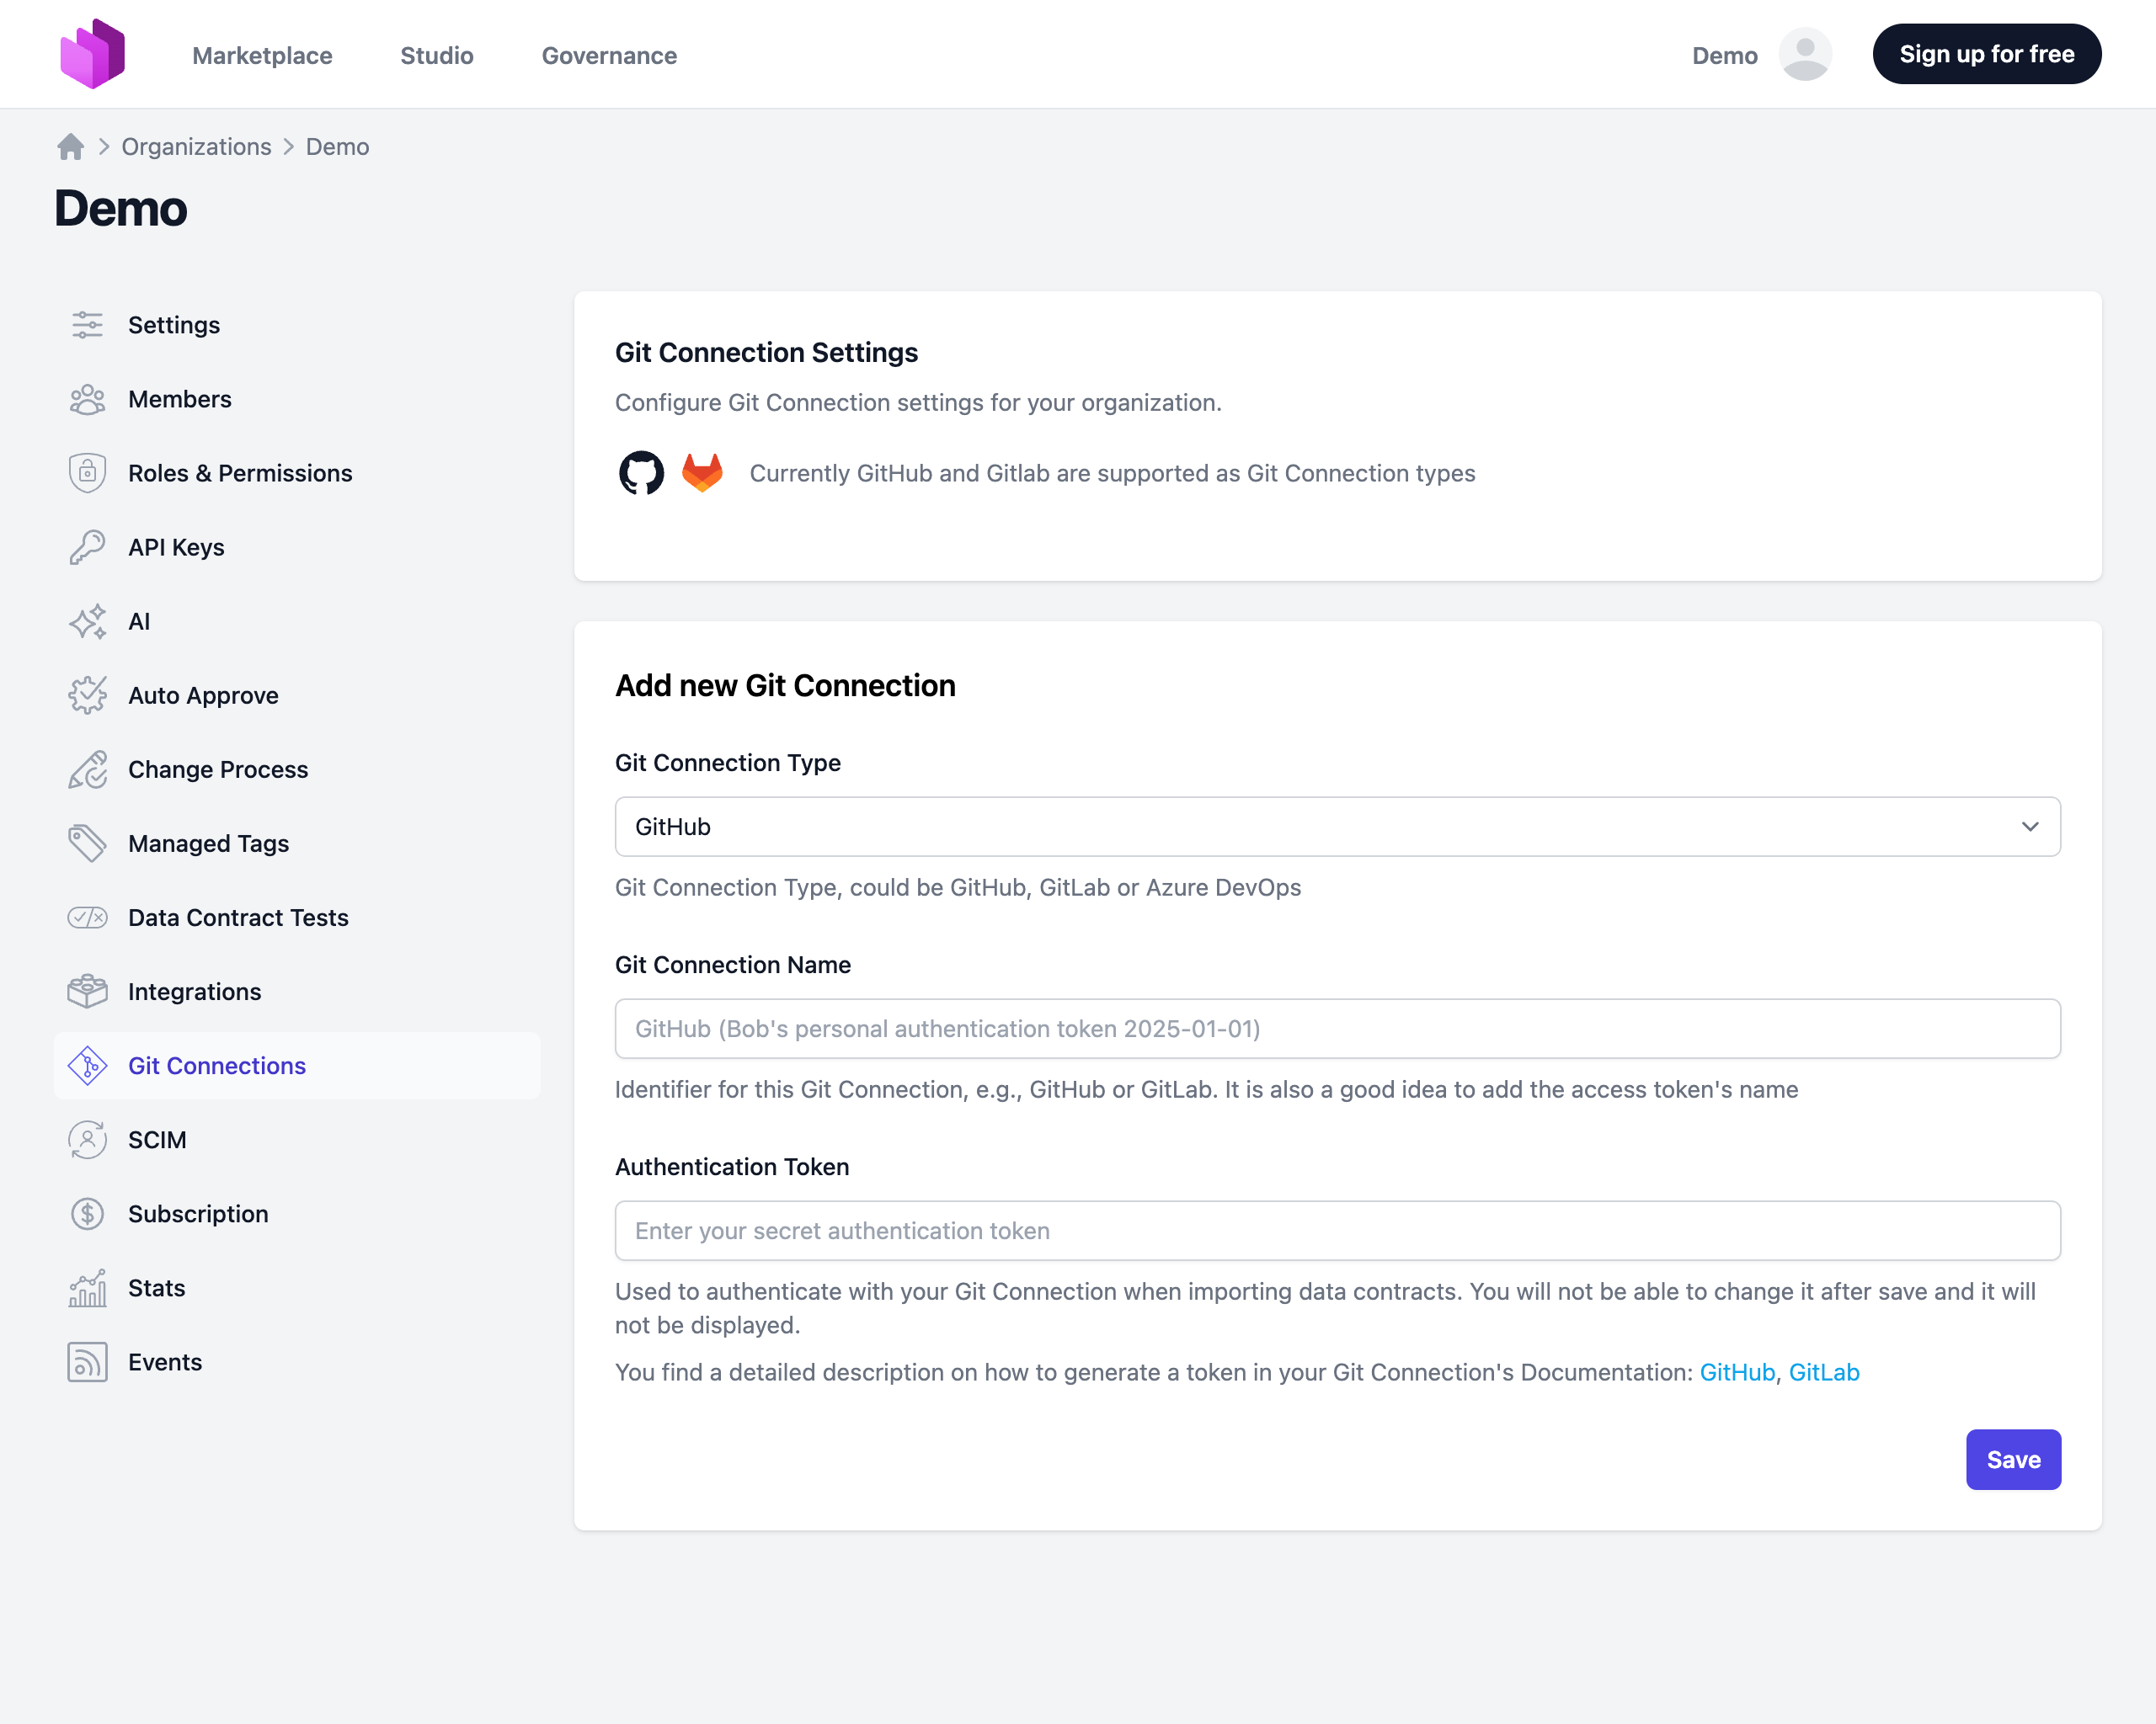Viewport: 2156px width, 1724px height.
Task: Click the Events feed icon
Action: 87,1362
